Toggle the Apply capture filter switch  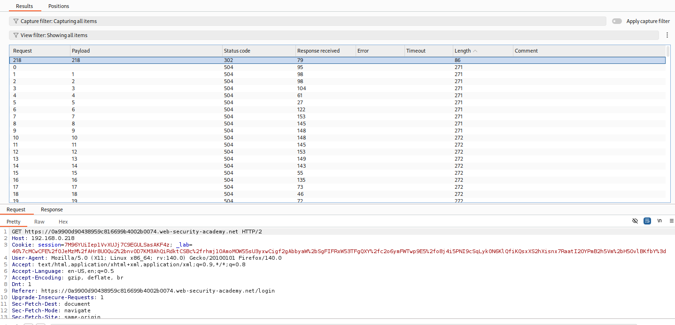tap(617, 21)
